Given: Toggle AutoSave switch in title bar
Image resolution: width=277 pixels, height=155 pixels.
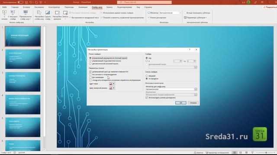Looking at the screenshot, I should tap(20, 2).
